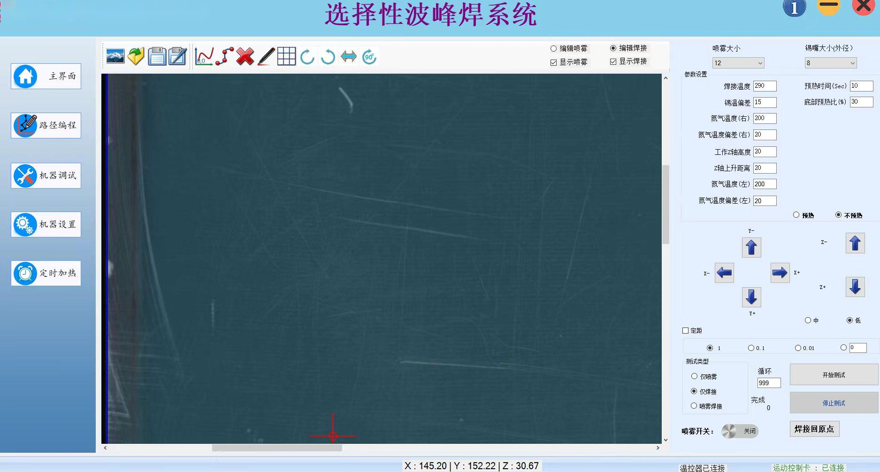Image resolution: width=880 pixels, height=472 pixels.
Task: Enable 定距 checkbox
Action: [685, 331]
